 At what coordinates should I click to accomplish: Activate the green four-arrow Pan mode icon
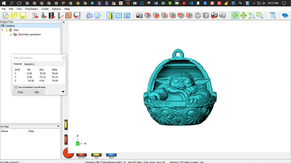pos(243,16)
